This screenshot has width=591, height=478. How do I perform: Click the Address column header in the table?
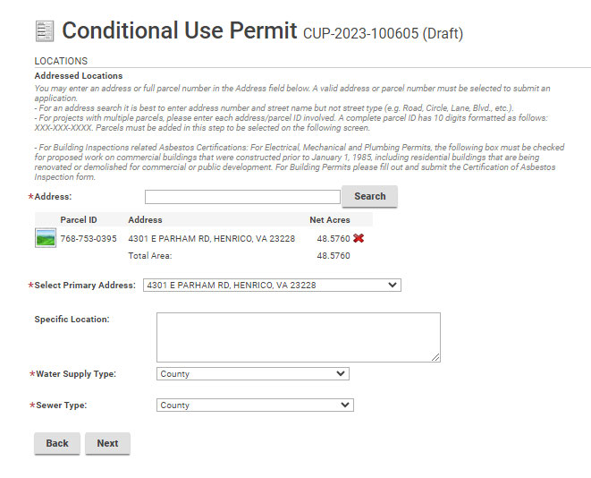click(145, 219)
